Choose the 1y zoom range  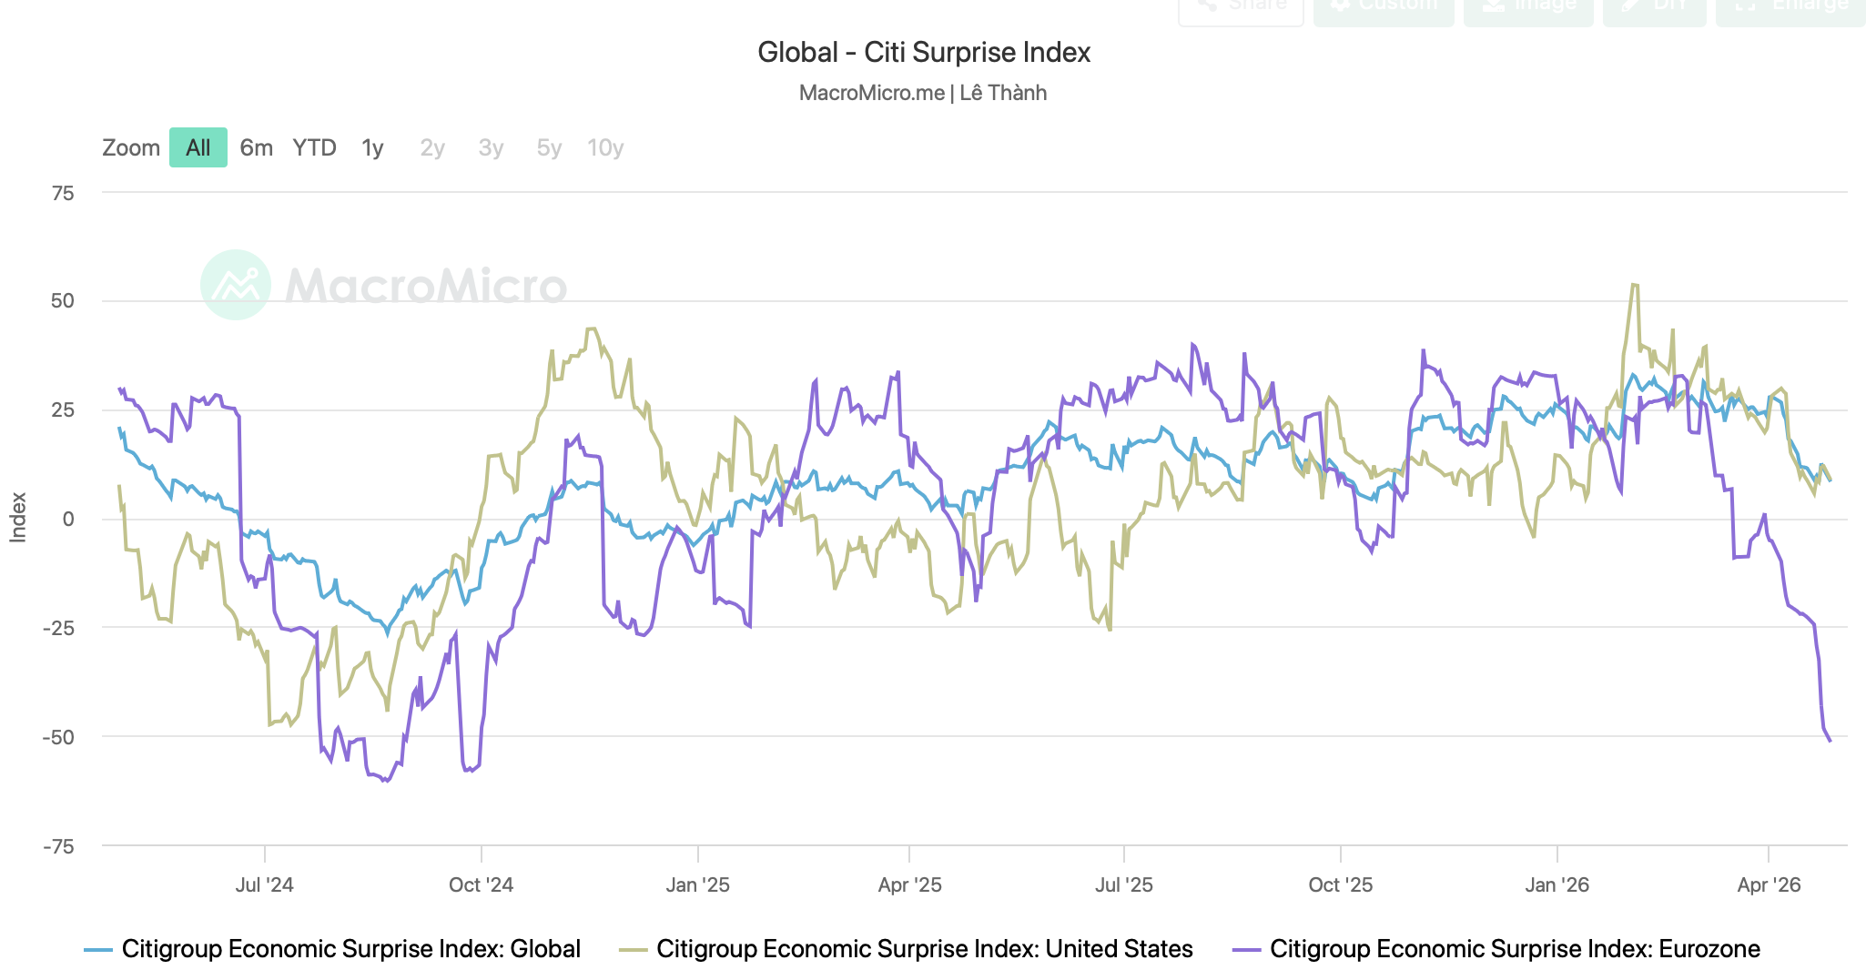(x=372, y=147)
